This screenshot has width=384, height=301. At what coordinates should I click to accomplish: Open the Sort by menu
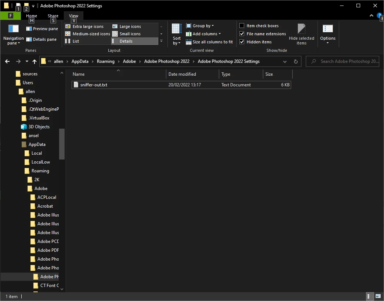click(x=177, y=34)
